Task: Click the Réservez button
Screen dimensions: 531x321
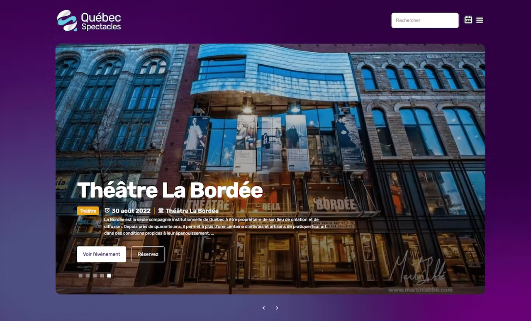Action: pyautogui.click(x=148, y=254)
